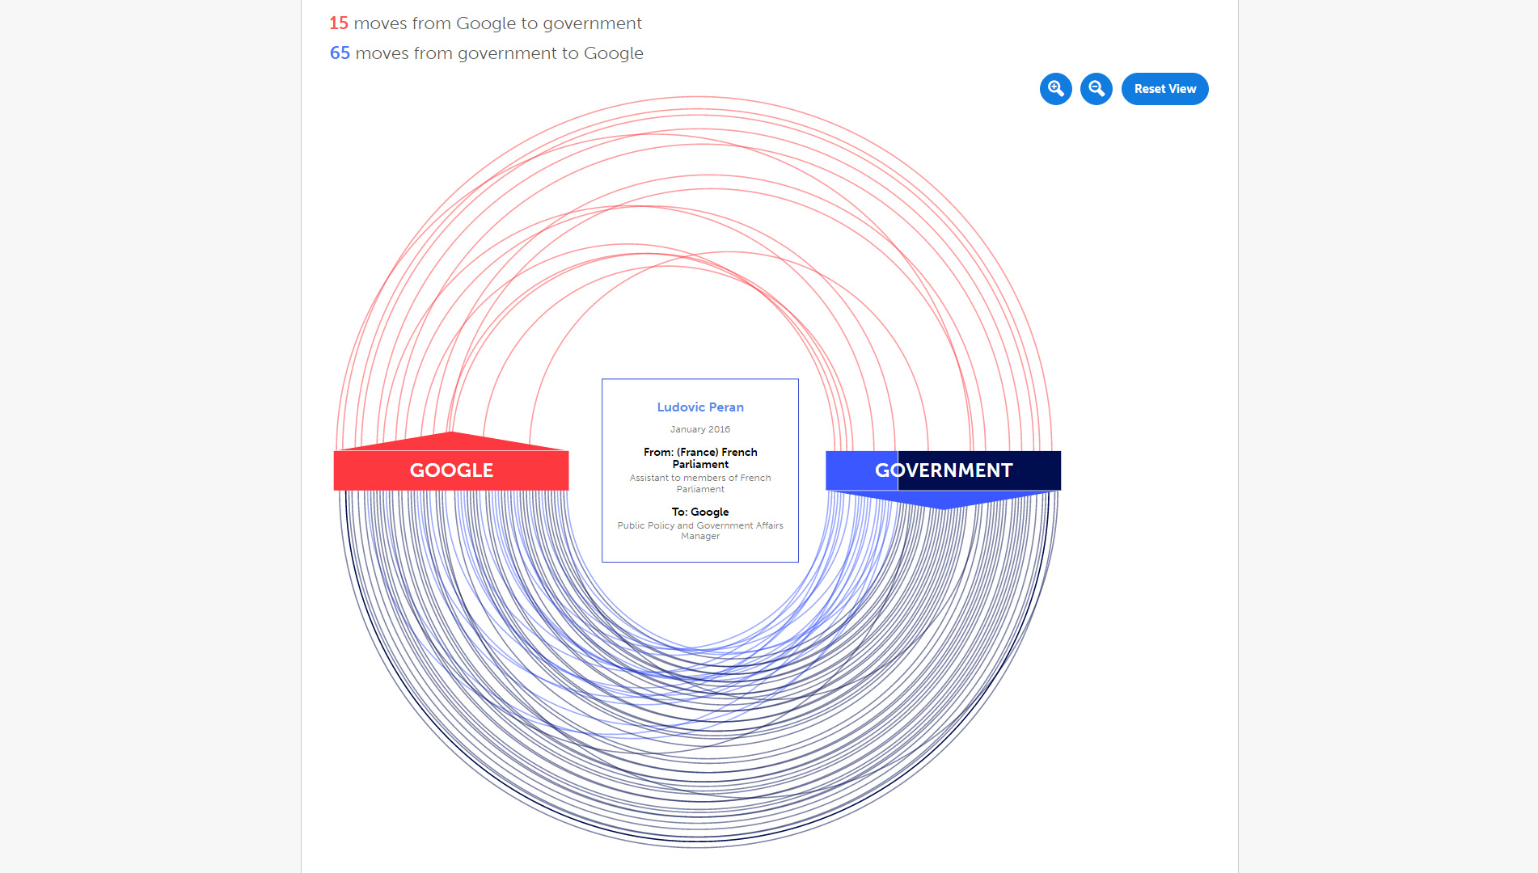Open the Ludovic Peran name link
The height and width of the screenshot is (873, 1538).
[700, 407]
